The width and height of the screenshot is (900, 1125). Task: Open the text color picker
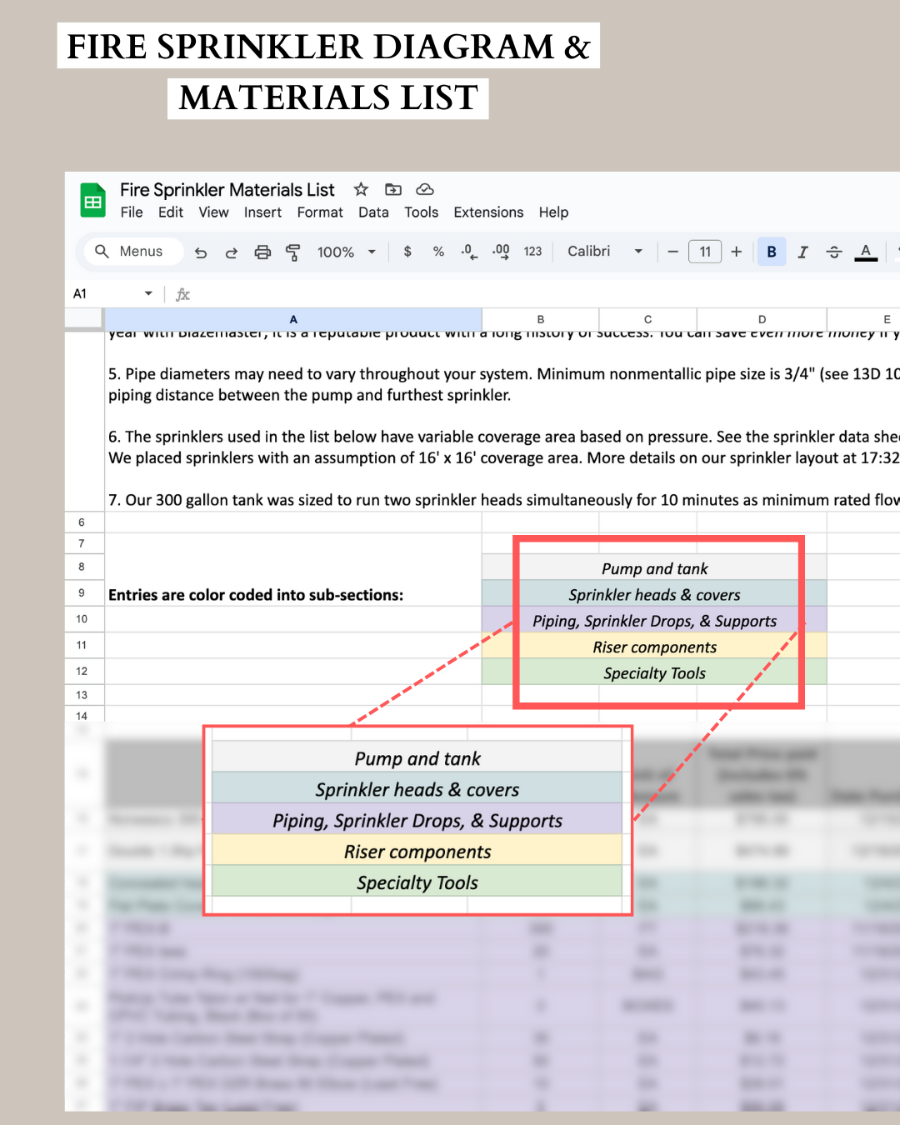coord(866,252)
